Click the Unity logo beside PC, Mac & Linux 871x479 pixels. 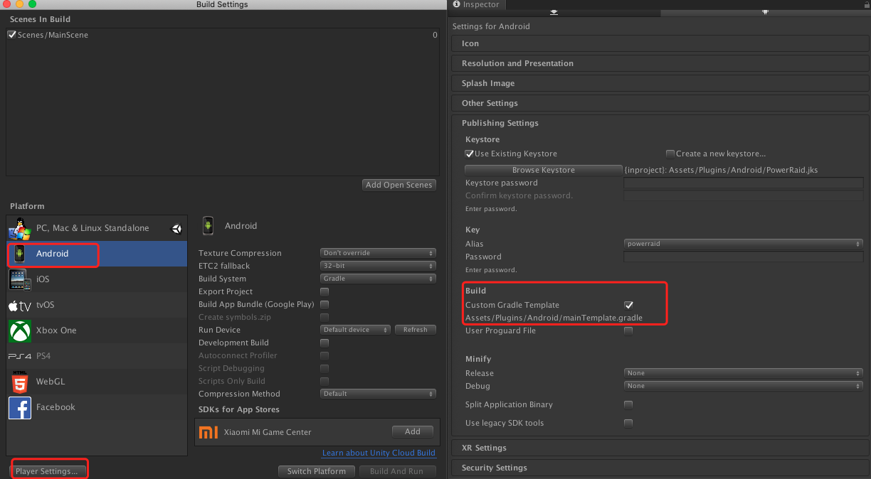coord(176,228)
